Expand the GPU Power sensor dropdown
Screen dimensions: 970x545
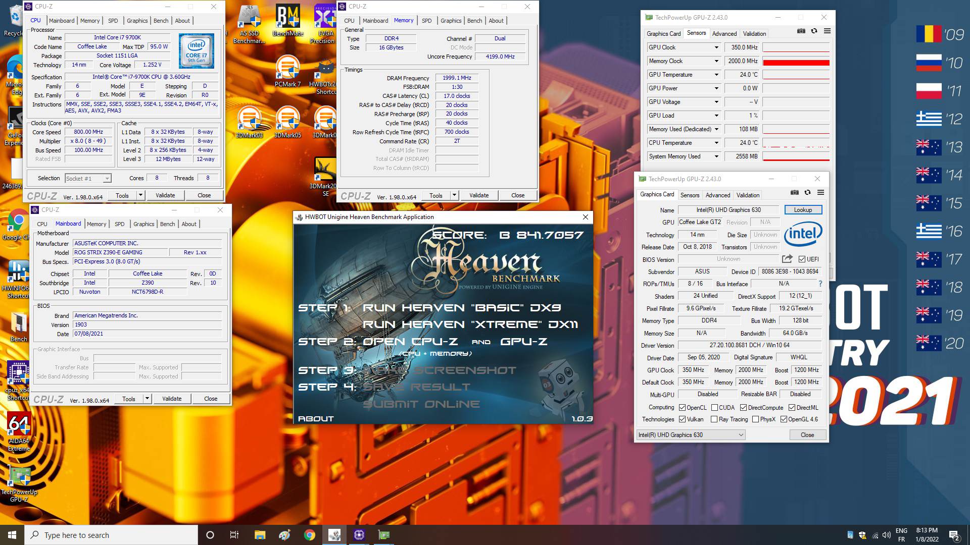pyautogui.click(x=716, y=88)
